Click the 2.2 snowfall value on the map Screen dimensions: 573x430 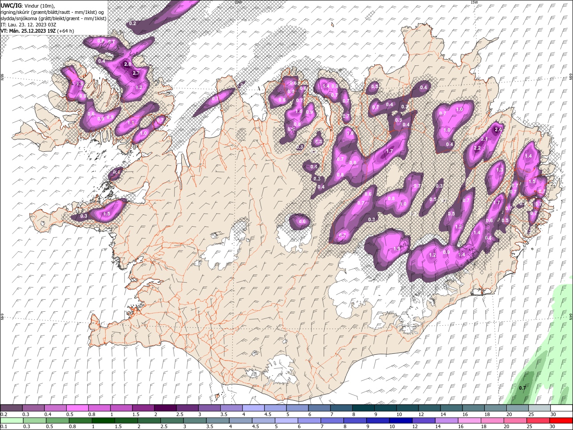(477, 148)
